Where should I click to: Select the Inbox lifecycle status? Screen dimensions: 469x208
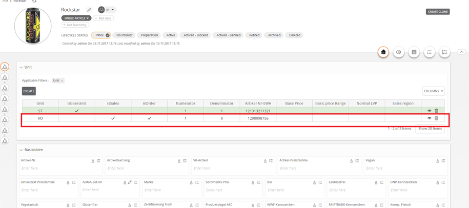click(x=101, y=35)
